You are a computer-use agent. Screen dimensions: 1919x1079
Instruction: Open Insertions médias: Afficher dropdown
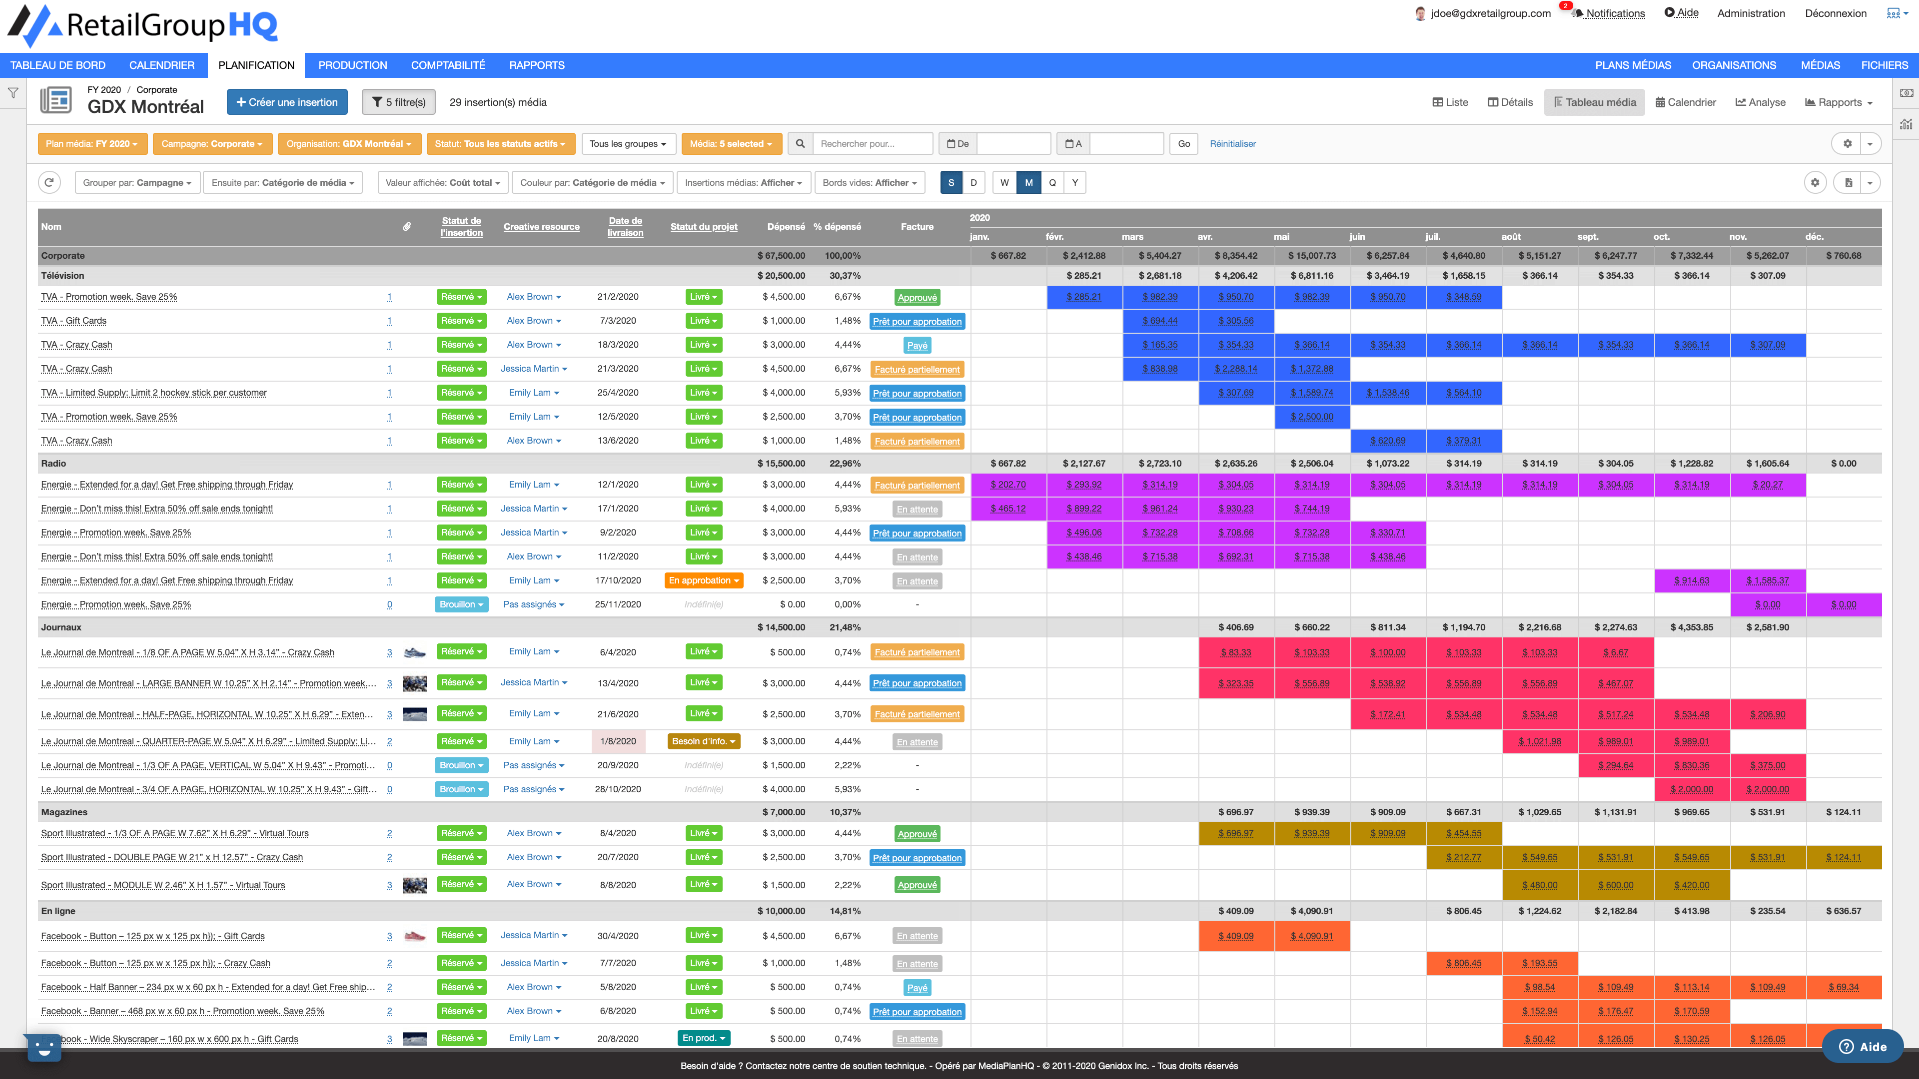(744, 182)
